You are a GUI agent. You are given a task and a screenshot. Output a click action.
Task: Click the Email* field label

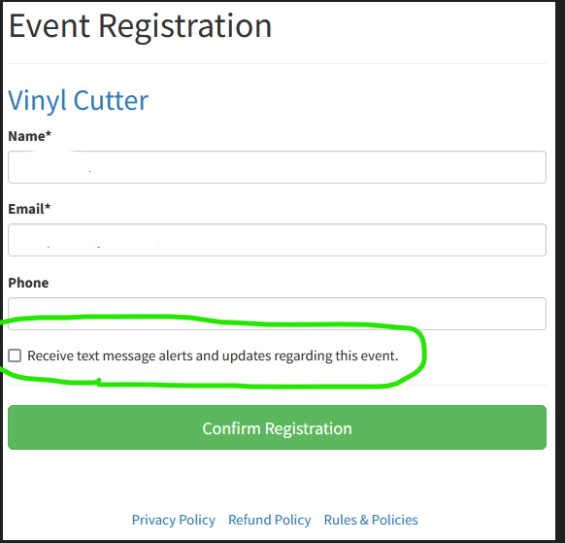[x=29, y=209]
